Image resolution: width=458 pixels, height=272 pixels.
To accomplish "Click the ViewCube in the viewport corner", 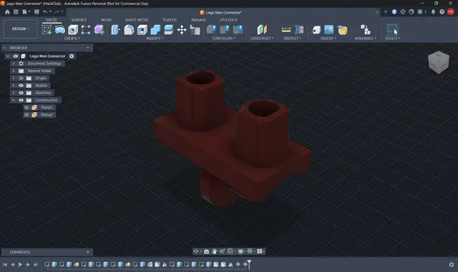I will coord(439,62).
